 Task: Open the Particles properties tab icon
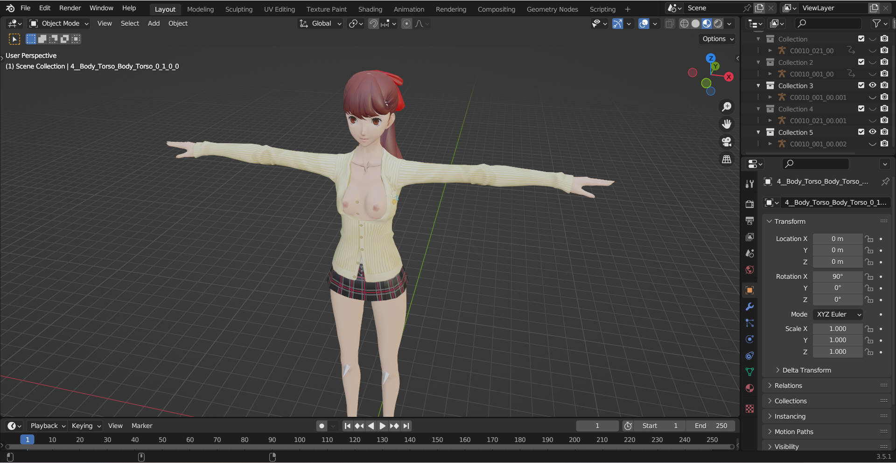(x=750, y=323)
